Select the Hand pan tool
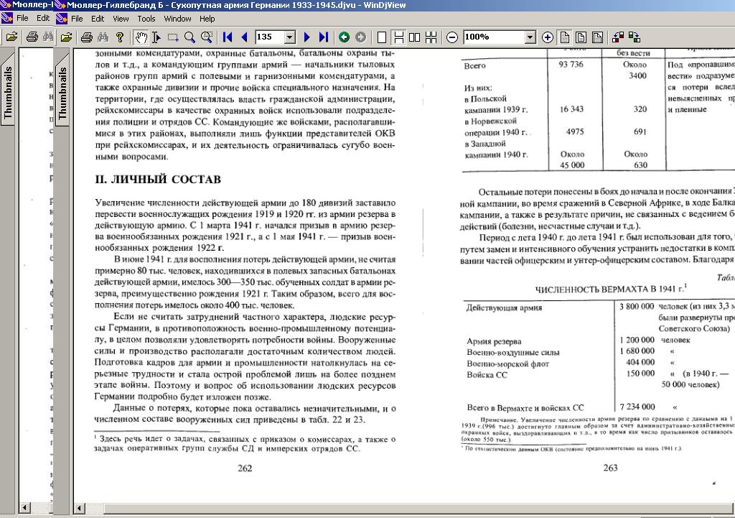This screenshot has height=518, width=735. (x=142, y=37)
